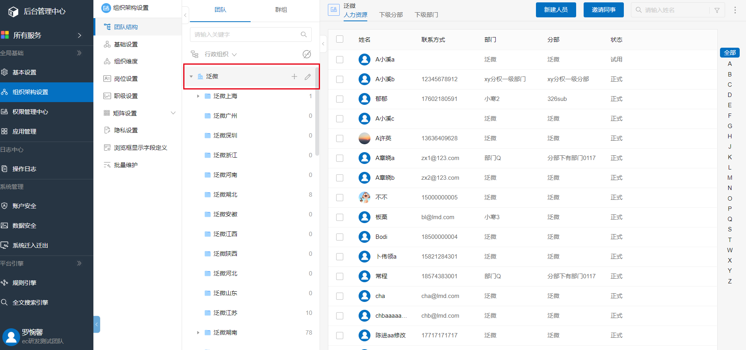Open 权限管理中心 via its sidebar icon
746x350 pixels.
click(x=4, y=112)
